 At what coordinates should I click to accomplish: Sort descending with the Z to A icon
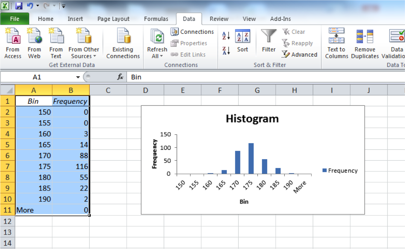226,51
